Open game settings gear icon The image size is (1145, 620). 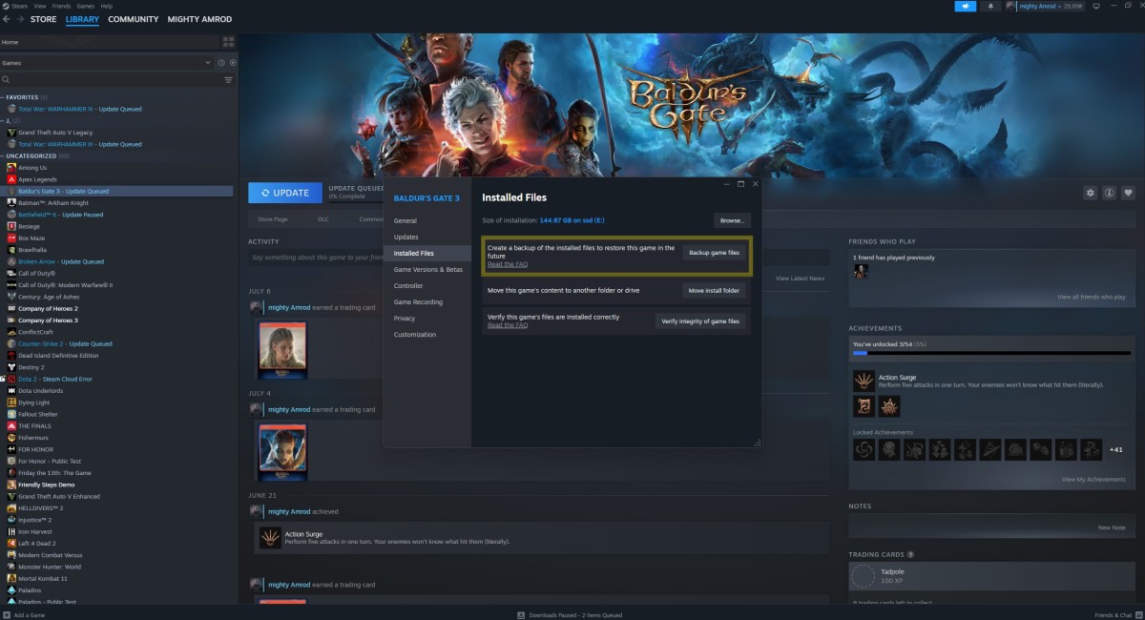1091,193
